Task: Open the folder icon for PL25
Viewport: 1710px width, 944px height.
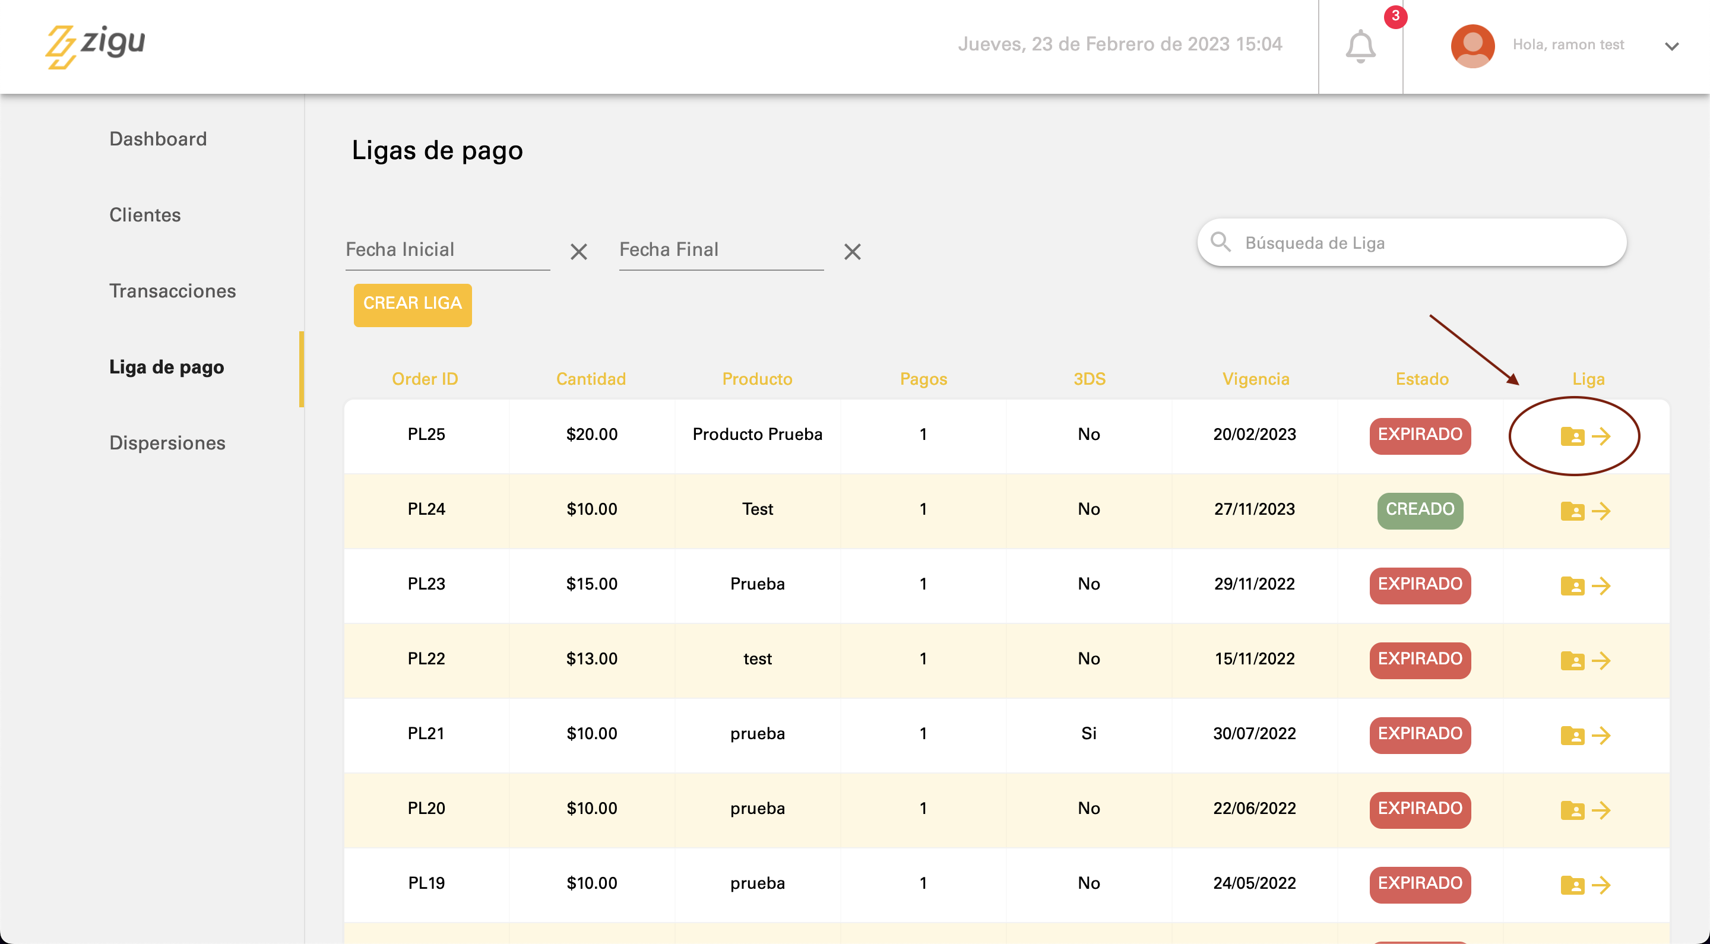Action: 1572,436
